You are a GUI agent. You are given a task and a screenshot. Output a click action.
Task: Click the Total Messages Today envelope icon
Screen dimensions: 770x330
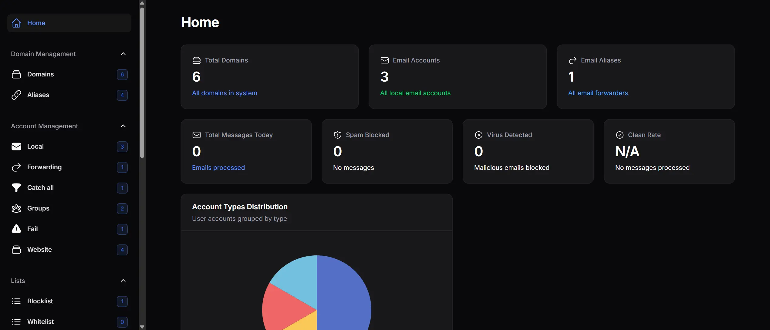pos(197,135)
